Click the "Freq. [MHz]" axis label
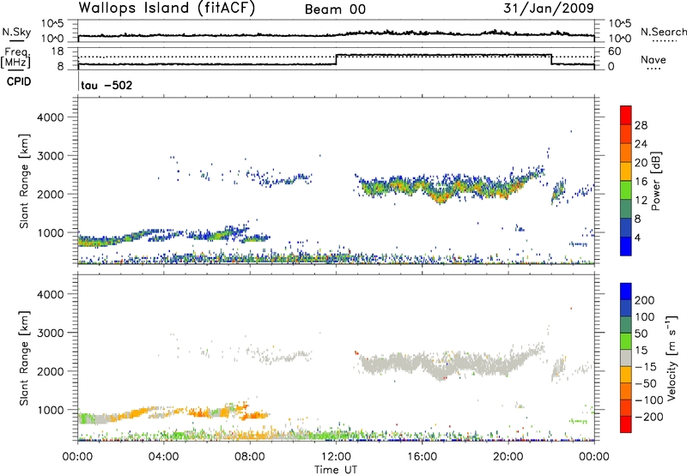 tap(15, 57)
